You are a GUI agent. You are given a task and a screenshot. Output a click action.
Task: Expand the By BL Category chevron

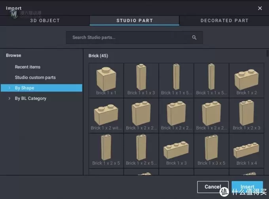pos(9,98)
